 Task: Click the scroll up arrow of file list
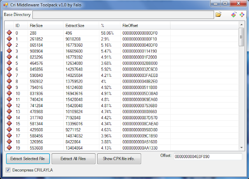tap(241, 24)
